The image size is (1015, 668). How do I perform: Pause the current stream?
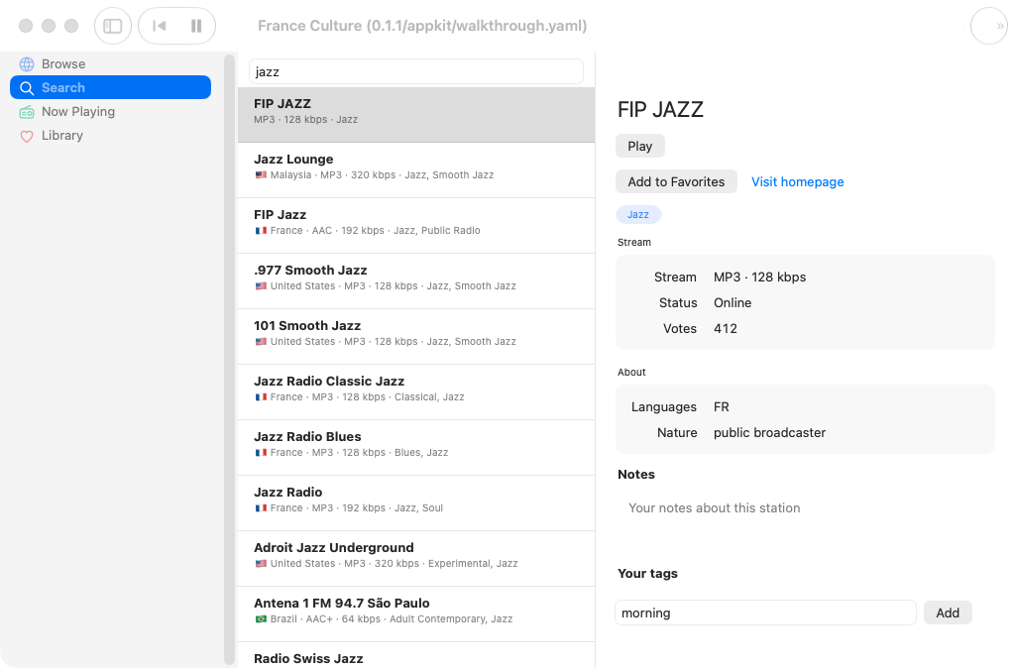pos(196,26)
